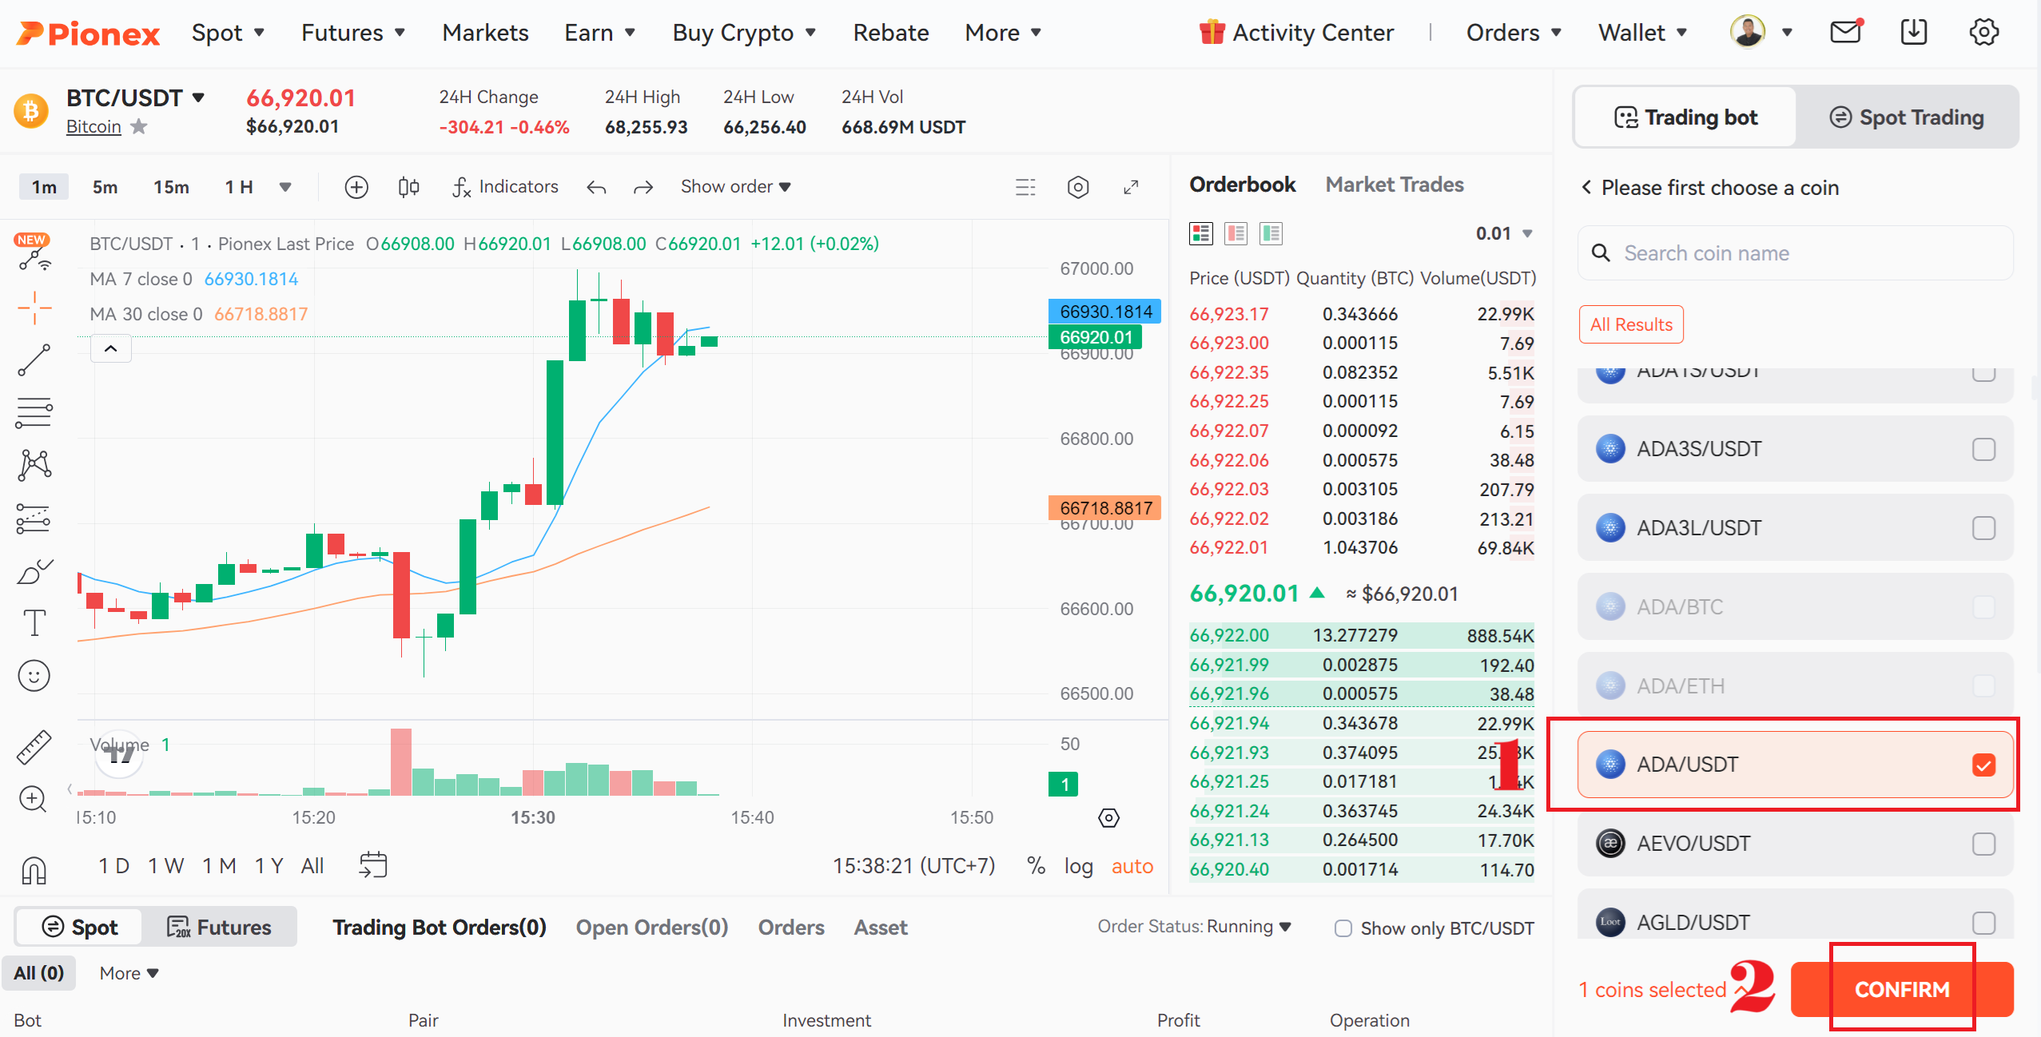Image resolution: width=2041 pixels, height=1037 pixels.
Task: Click the Pionex logo
Action: 89,33
